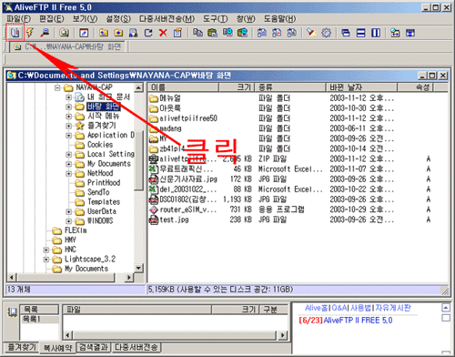This screenshot has height=357, width=455.
Task: Open the local explorer magnifier-folder toolbar icon
Action: 64,33
